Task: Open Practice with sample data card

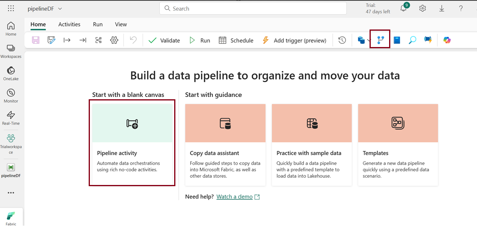Action: [312, 145]
